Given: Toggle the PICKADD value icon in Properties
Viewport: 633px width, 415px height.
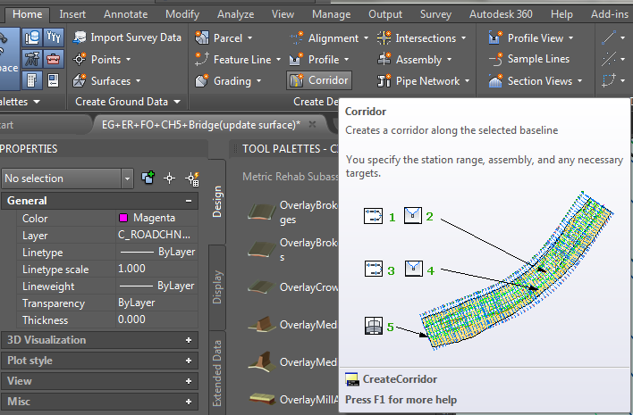Looking at the screenshot, I should tap(148, 178).
